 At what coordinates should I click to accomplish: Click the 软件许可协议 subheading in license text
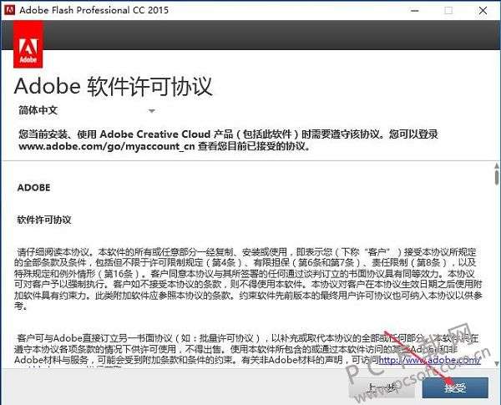coord(44,220)
